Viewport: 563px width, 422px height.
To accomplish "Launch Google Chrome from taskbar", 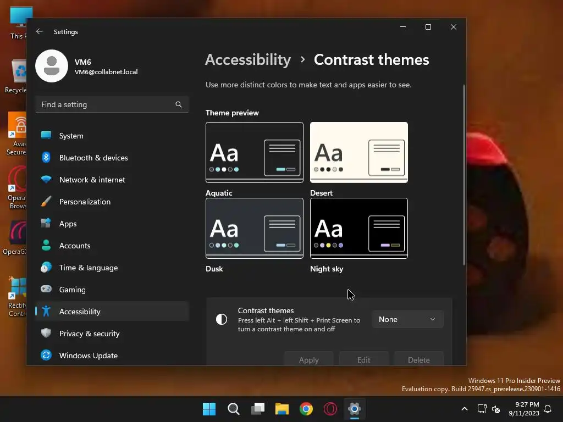I will pyautogui.click(x=306, y=409).
